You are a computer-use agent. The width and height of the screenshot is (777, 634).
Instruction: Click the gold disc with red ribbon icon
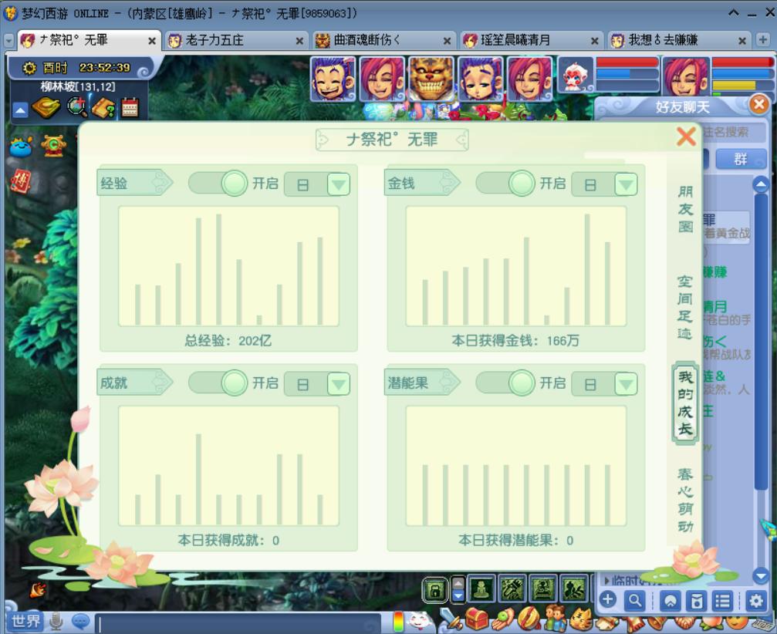tap(529, 619)
